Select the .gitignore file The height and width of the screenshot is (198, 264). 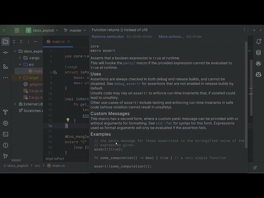pos(33,84)
